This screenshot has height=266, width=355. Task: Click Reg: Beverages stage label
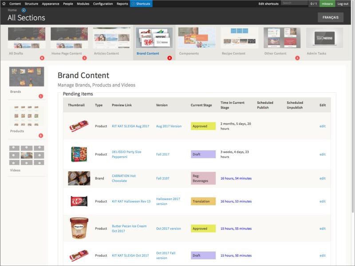click(203, 178)
